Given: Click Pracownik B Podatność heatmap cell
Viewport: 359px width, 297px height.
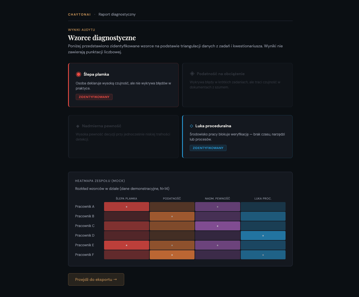Looking at the screenshot, I should (x=172, y=216).
